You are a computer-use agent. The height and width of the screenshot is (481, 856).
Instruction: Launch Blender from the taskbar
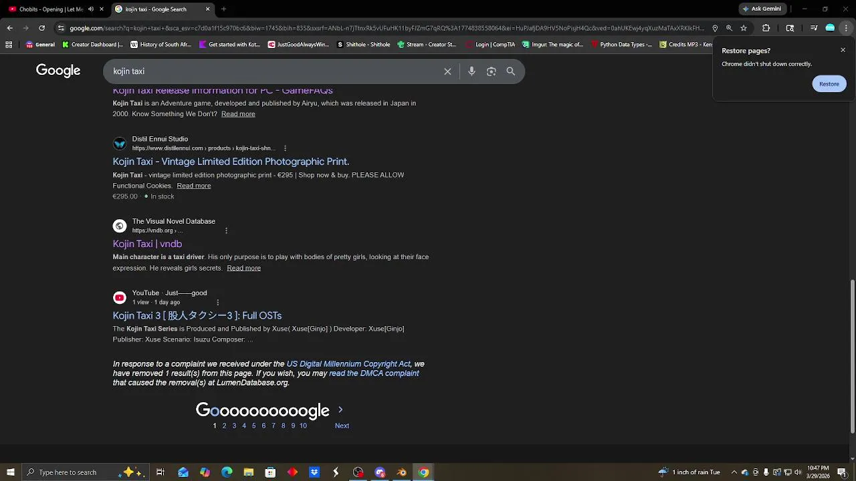coord(402,472)
